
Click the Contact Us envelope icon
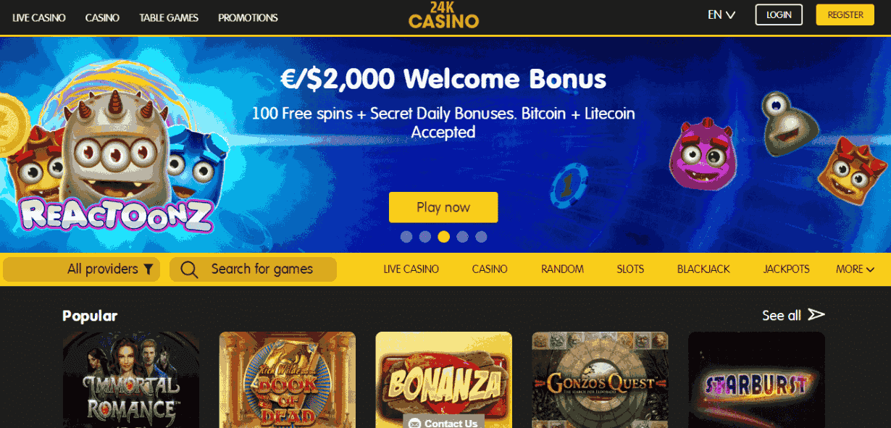click(x=414, y=424)
